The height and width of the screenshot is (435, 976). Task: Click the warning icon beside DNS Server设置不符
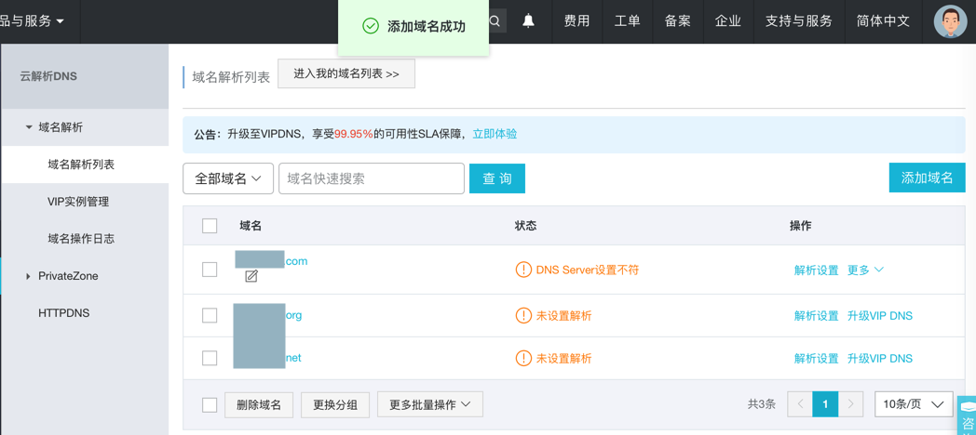point(523,270)
